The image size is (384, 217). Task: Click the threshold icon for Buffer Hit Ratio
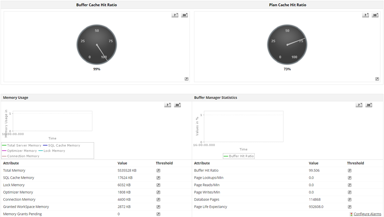tap(349, 170)
